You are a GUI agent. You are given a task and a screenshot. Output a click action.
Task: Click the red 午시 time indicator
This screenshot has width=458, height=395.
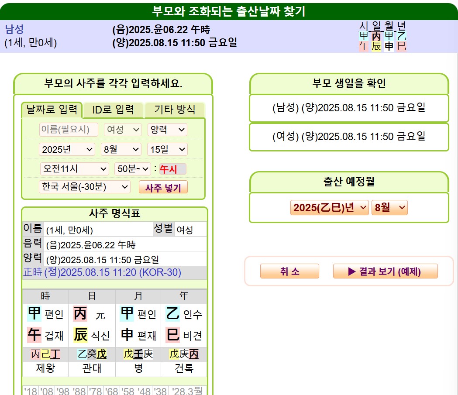point(172,169)
